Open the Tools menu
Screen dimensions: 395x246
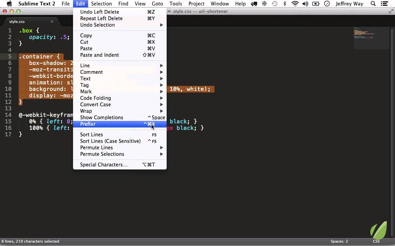click(176, 3)
